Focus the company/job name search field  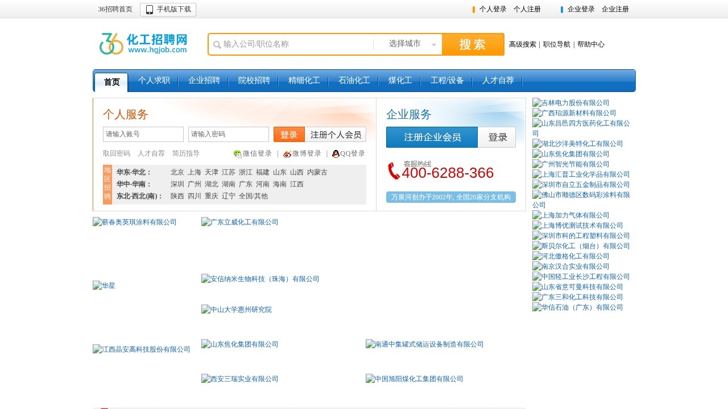296,44
